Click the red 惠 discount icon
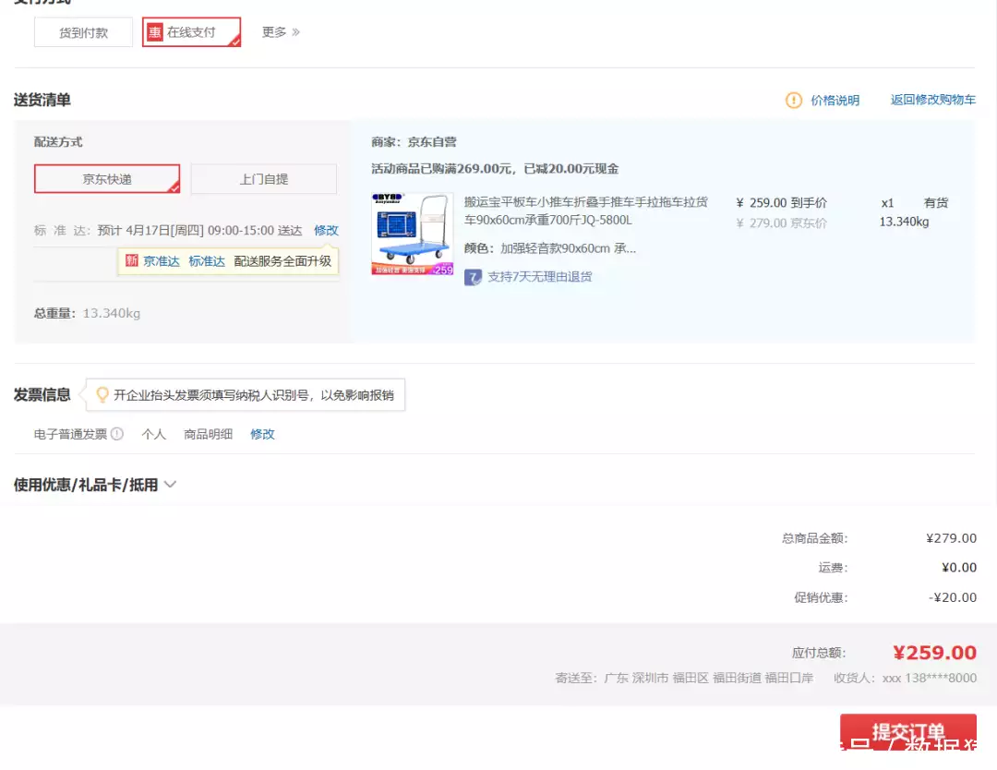The image size is (997, 770). pos(155,31)
